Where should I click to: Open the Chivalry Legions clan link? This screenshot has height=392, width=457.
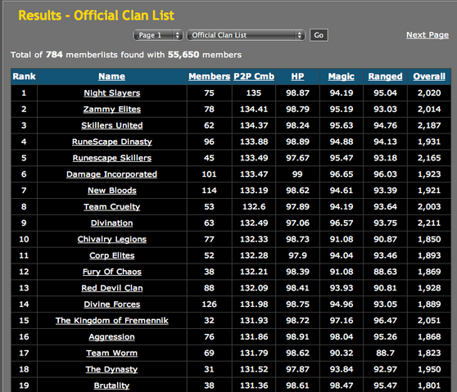point(112,240)
